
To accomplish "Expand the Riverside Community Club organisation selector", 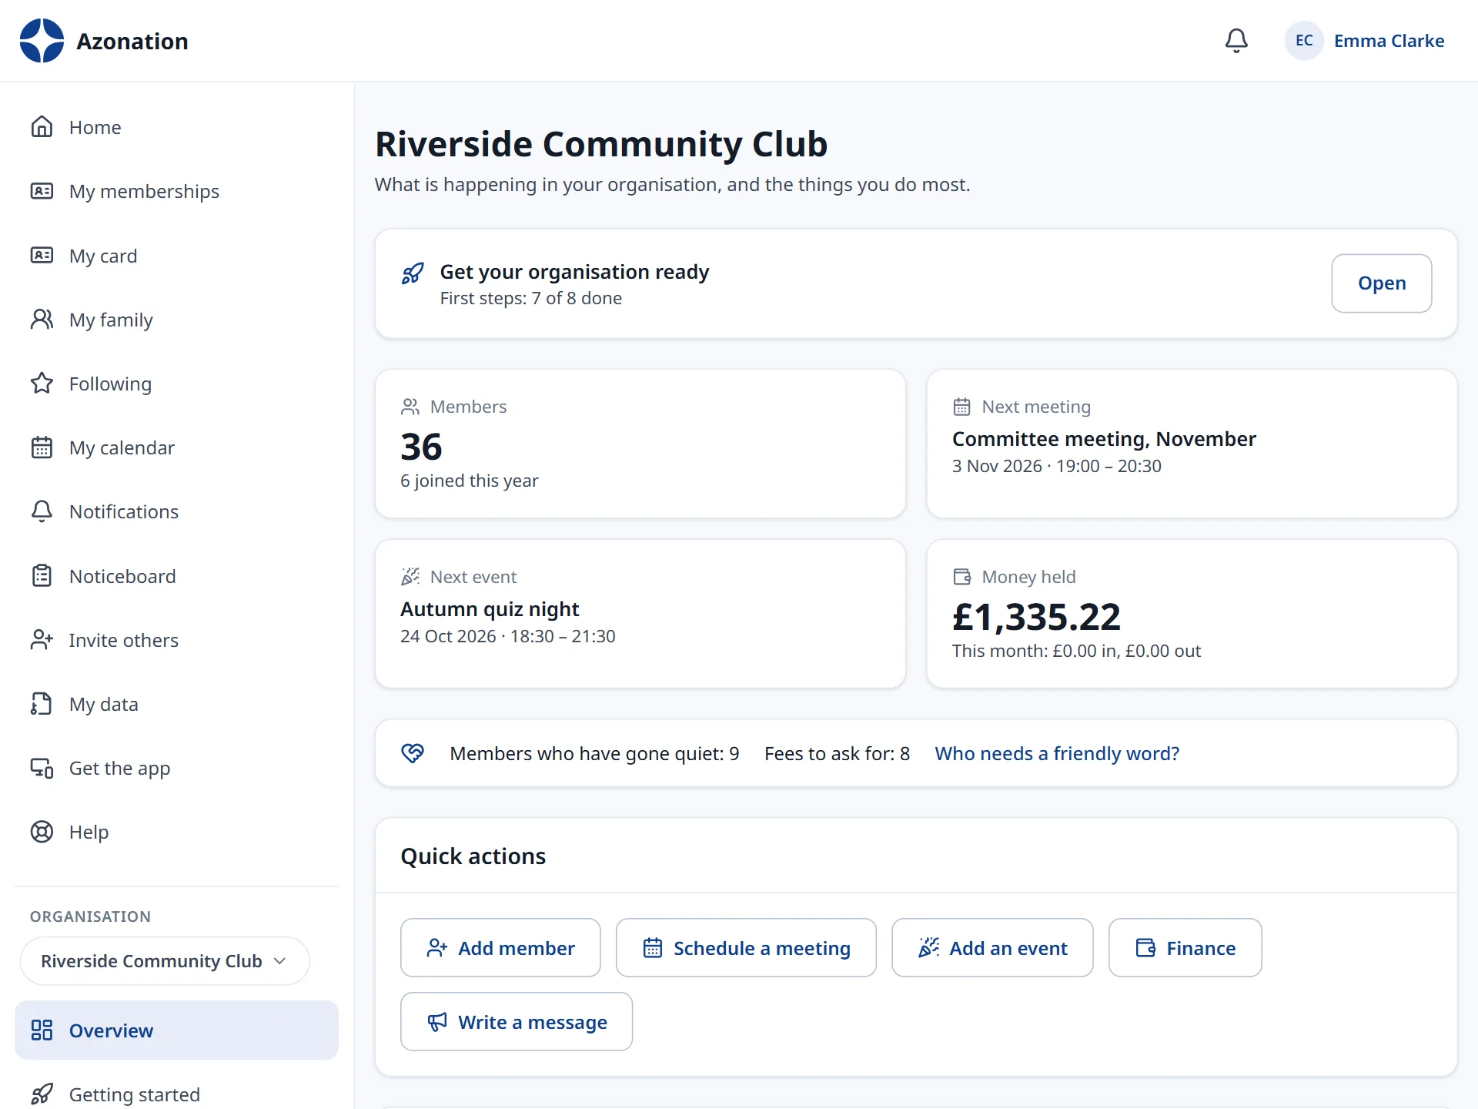I will 165,961.
